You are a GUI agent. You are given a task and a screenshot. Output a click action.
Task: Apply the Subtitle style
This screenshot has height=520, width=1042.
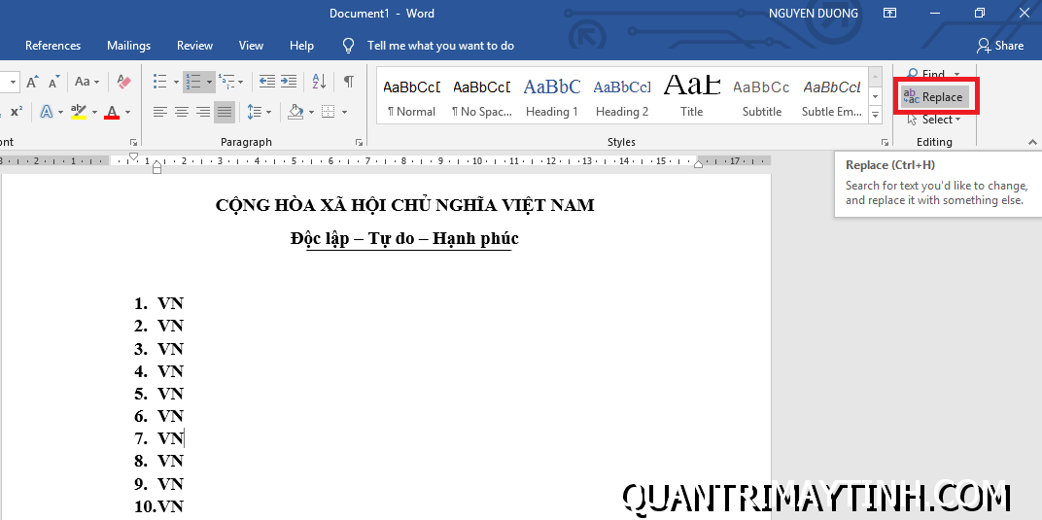761,95
